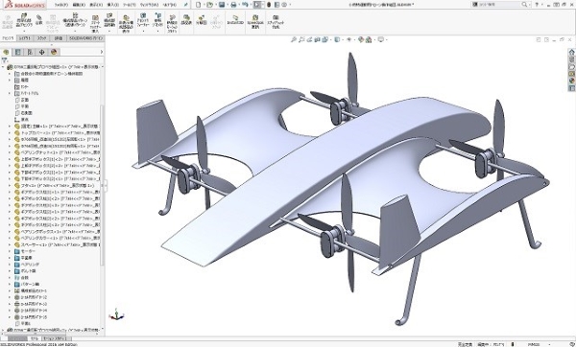
Task: Expand the トップカバー<1> component node
Action: (x=10, y=133)
